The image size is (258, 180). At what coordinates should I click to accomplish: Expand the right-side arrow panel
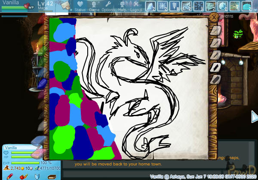pos(254,116)
